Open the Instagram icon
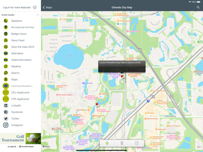 click(x=6, y=125)
